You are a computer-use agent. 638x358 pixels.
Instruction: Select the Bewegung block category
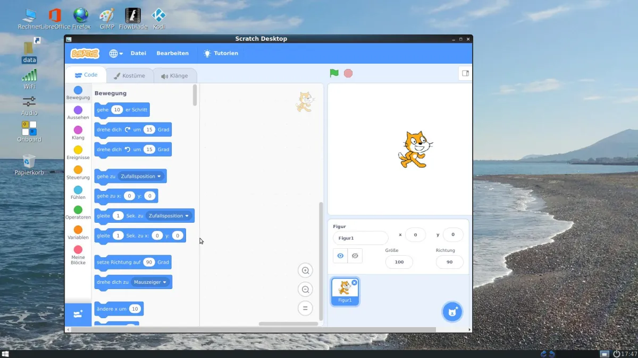click(78, 93)
